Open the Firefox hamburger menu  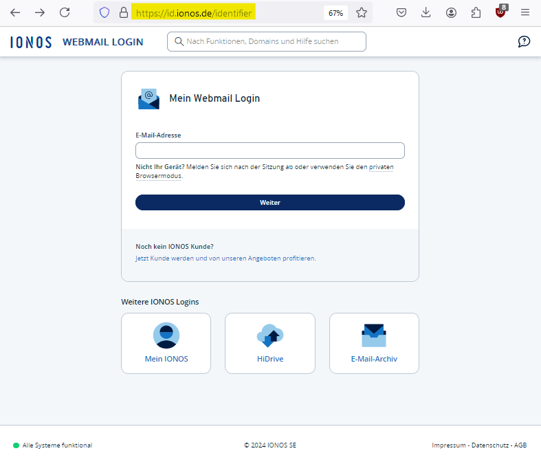(x=525, y=12)
